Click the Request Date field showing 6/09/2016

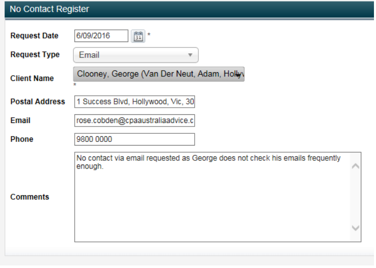click(101, 36)
